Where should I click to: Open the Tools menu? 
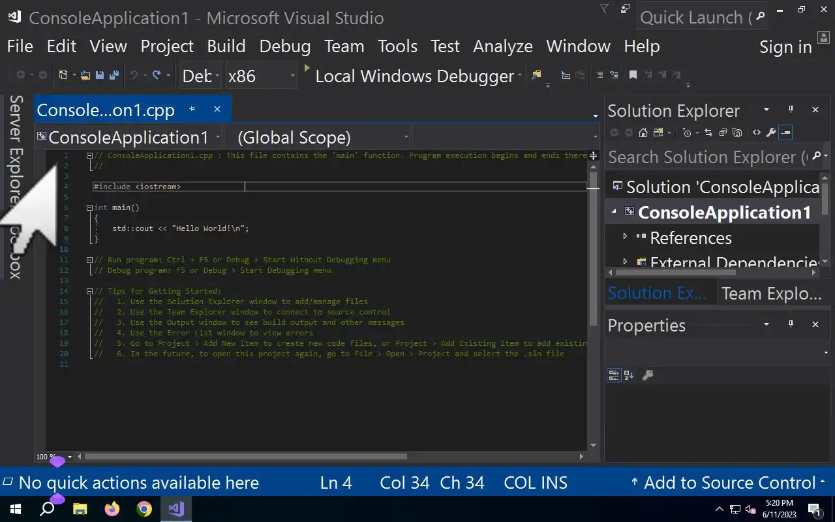tap(397, 46)
